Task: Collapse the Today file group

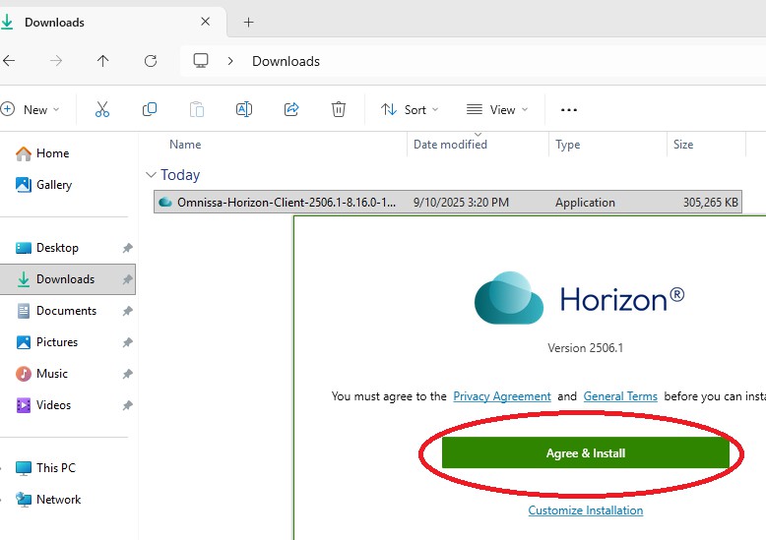Action: 151,175
